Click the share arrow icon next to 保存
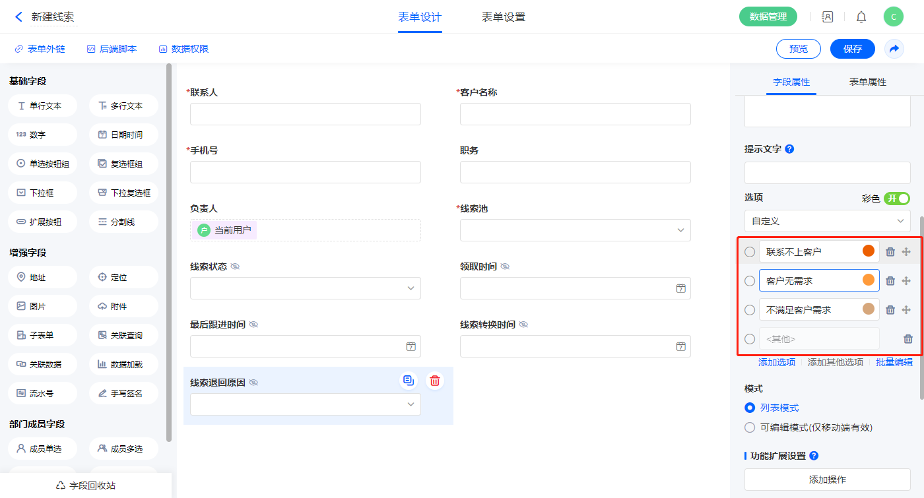 (894, 49)
